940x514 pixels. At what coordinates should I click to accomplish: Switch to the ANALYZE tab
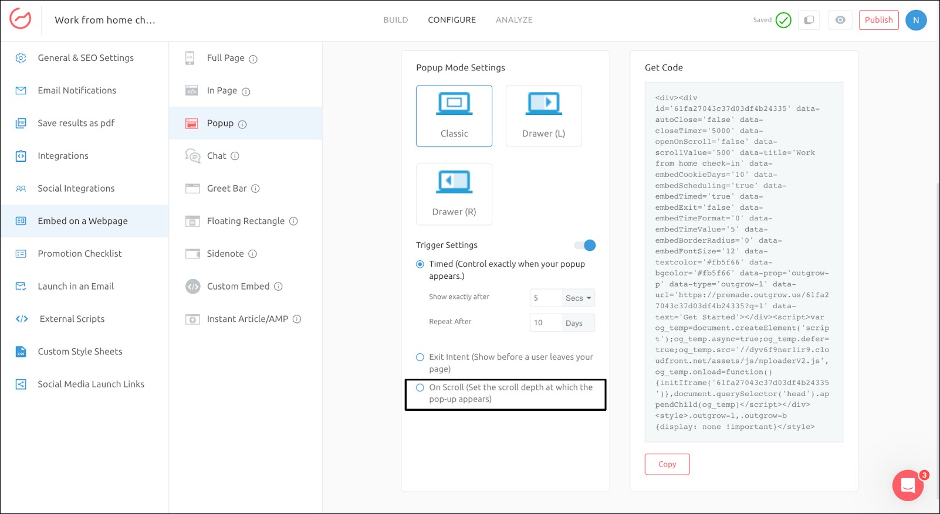(514, 20)
